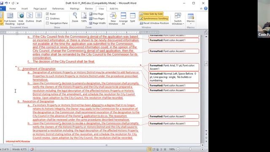The image size is (270, 152).
Task: Click vertical scrollbar down arrow
Action: [x=206, y=131]
